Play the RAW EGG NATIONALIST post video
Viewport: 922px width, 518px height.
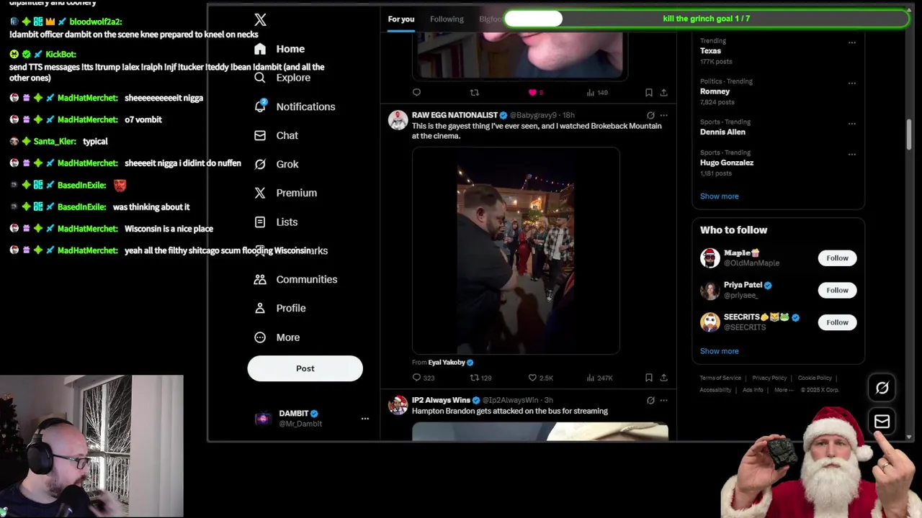(x=516, y=250)
